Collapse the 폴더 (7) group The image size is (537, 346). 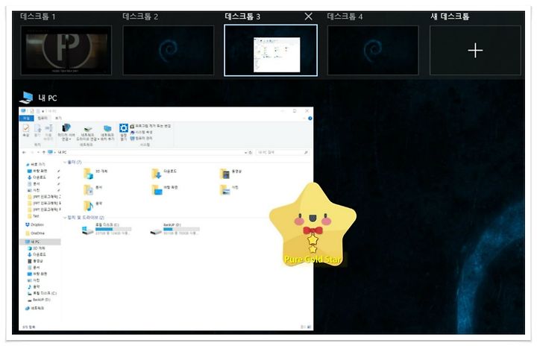pyautogui.click(x=65, y=162)
